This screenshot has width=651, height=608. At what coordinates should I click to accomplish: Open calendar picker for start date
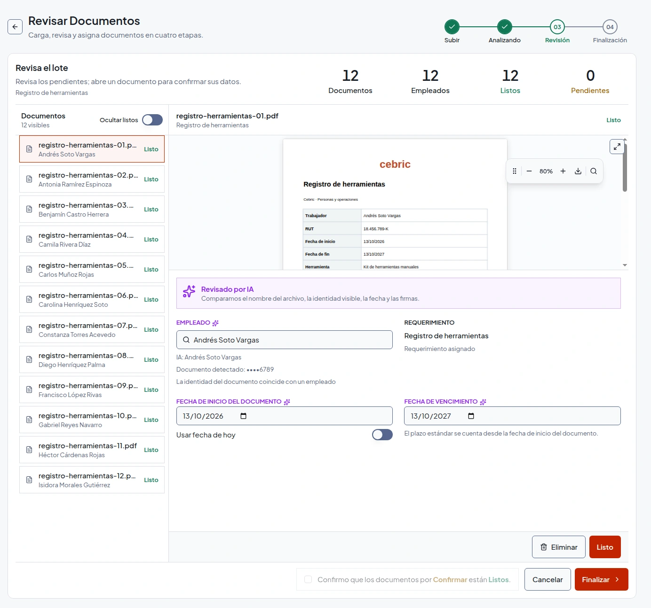(x=243, y=416)
